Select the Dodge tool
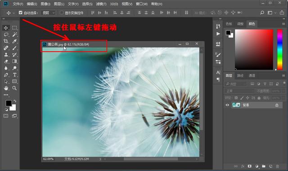The image size is (288, 171). pos(14,68)
